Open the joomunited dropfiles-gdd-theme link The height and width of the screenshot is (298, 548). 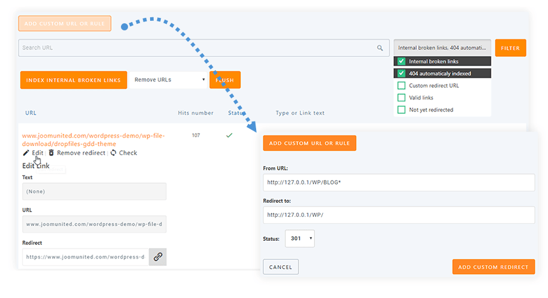tap(92, 139)
